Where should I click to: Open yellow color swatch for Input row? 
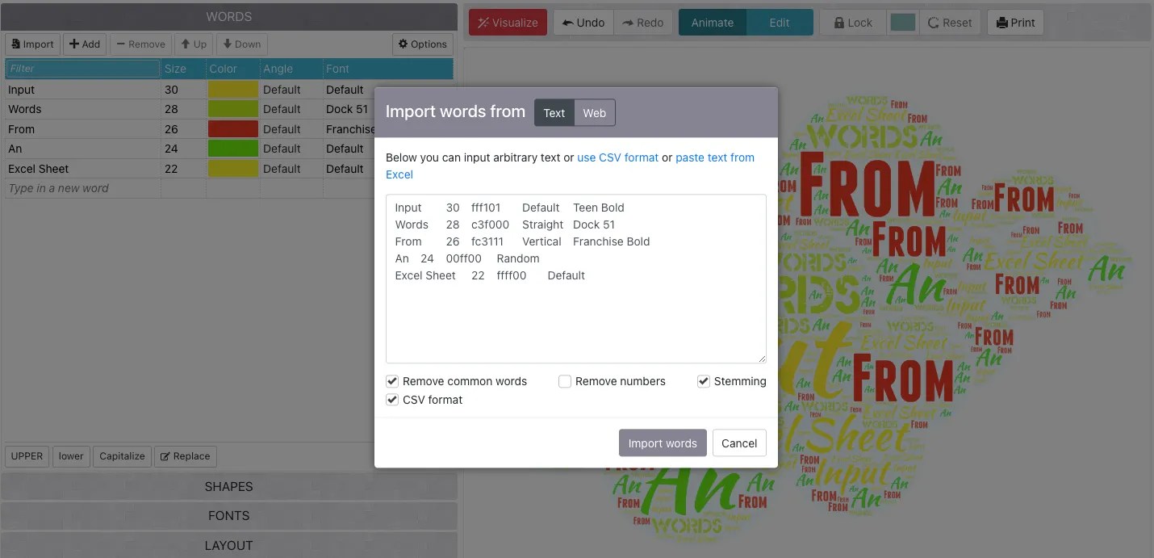(233, 90)
